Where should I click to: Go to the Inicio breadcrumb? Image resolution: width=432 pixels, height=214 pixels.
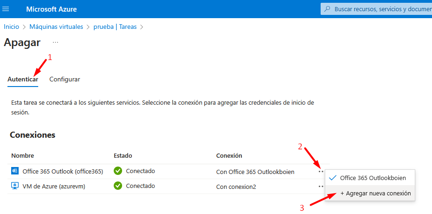point(12,27)
